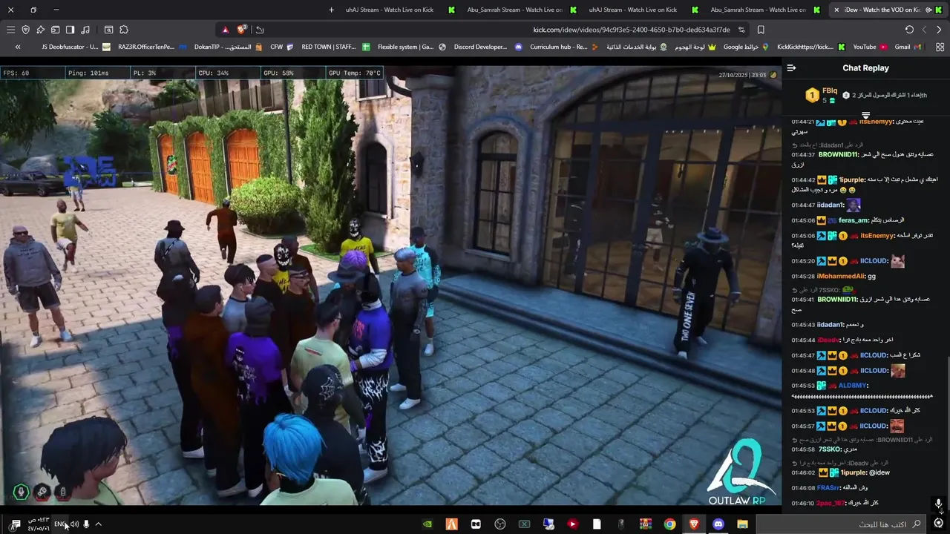The height and width of the screenshot is (534, 950).
Task: Click the chat microphone icon at bottom right
Action: pos(938,504)
